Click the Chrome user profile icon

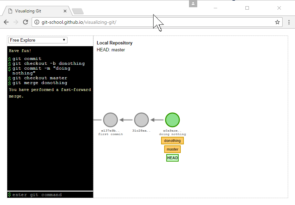193,3
